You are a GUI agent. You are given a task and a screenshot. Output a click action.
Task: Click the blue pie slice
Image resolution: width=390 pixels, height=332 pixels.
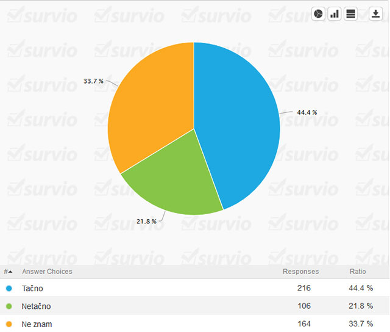coord(238,122)
